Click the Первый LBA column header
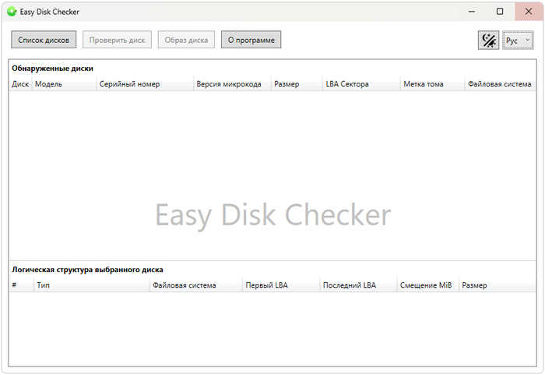This screenshot has height=375, width=545. tap(281, 285)
